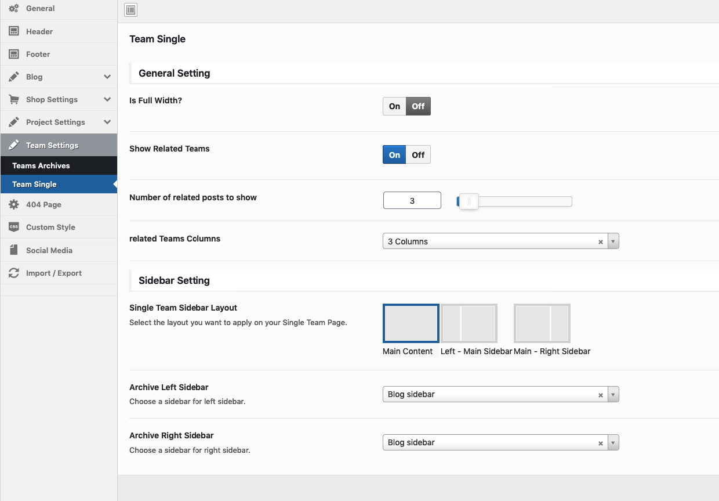
Task: Choose the Left - Main Sidebar layout
Action: coord(469,323)
